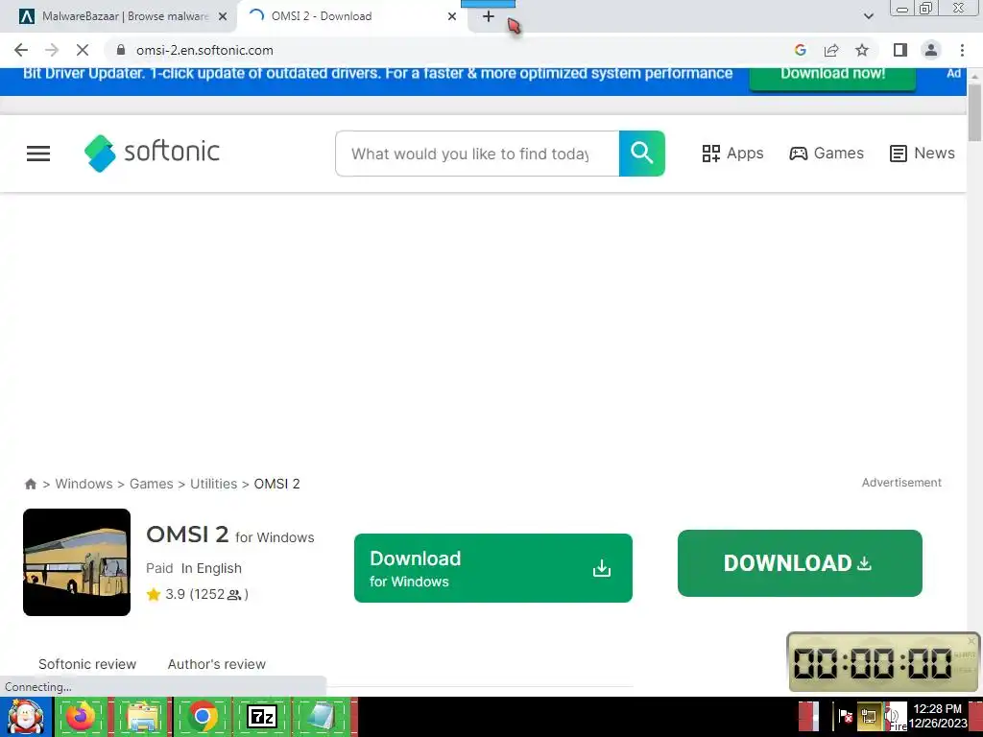Open the Chrome profile menu

pyautogui.click(x=931, y=50)
